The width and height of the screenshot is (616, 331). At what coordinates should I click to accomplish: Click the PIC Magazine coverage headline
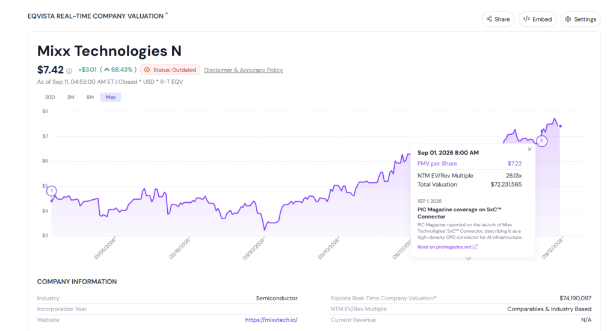tap(459, 213)
